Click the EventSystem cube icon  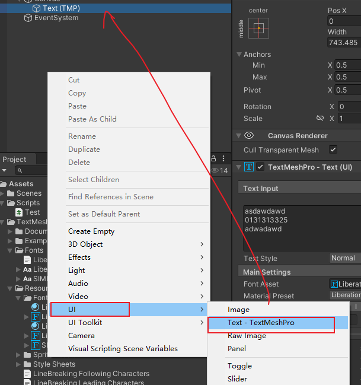tap(28, 18)
